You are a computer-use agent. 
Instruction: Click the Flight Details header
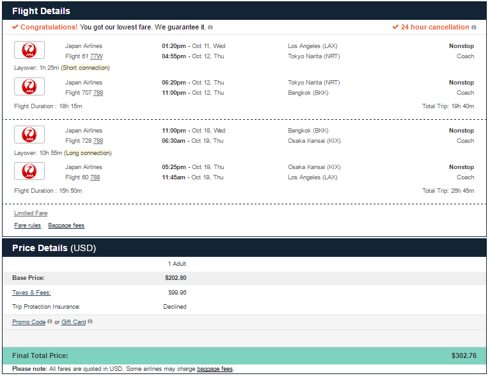[x=41, y=12]
